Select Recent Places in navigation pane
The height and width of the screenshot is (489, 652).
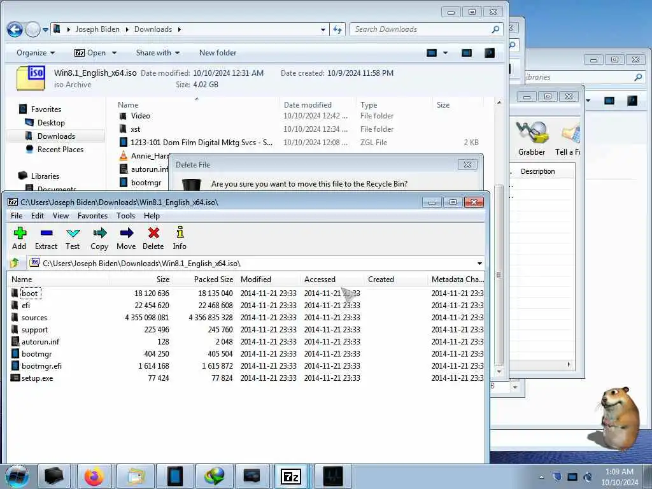tap(60, 149)
